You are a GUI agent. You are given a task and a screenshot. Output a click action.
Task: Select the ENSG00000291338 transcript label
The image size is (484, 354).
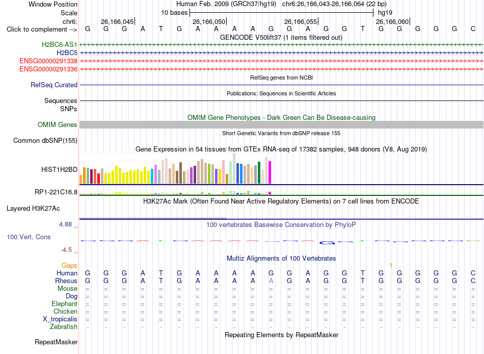click(x=48, y=61)
